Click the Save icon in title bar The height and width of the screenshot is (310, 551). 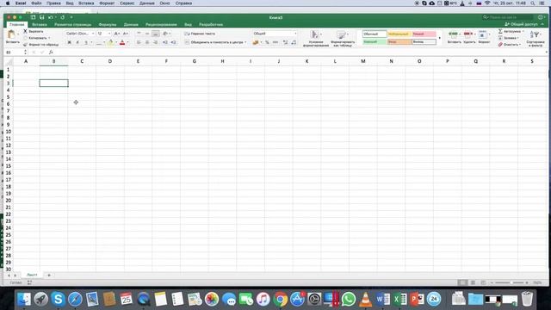coord(42,17)
